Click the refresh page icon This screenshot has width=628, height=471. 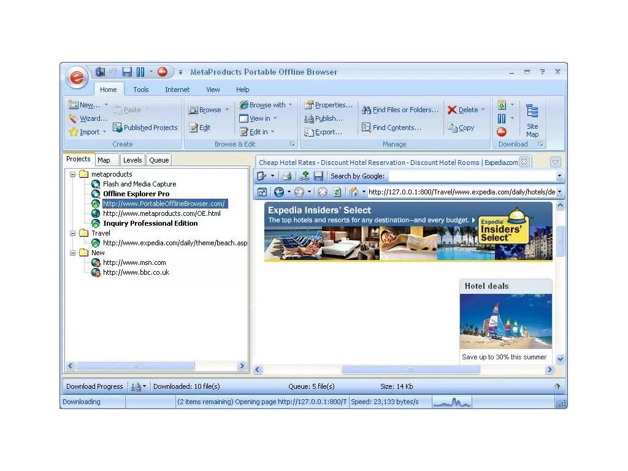(x=337, y=192)
